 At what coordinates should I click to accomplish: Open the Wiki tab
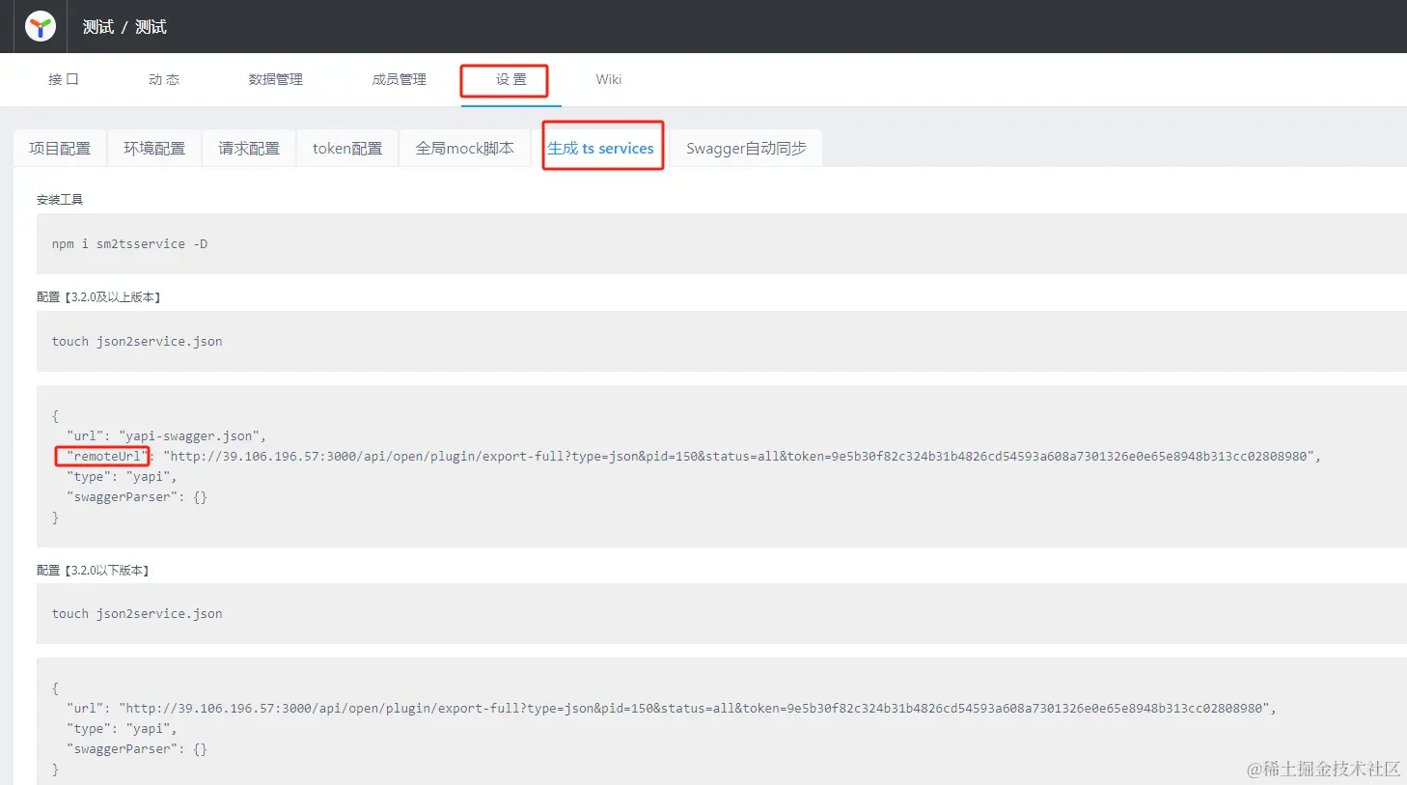pyautogui.click(x=609, y=79)
